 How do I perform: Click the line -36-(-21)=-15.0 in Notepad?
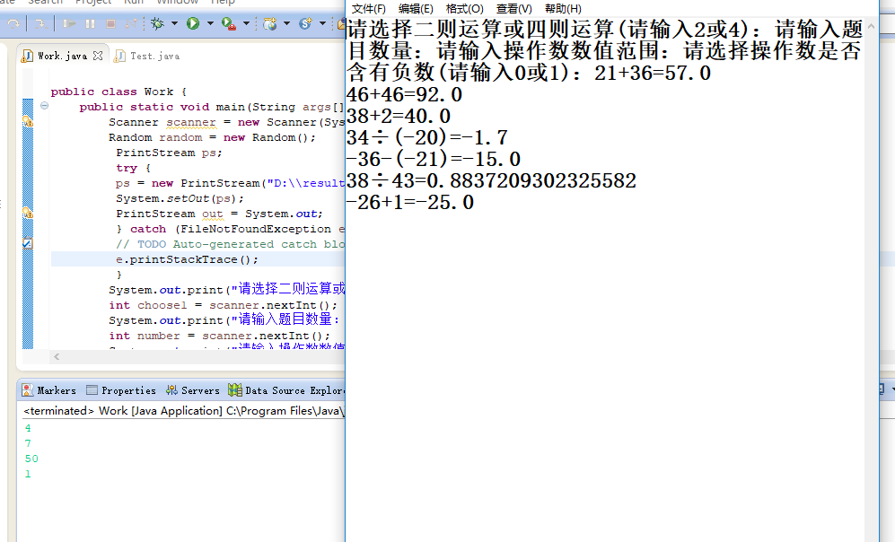coord(434,159)
